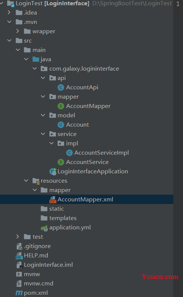This screenshot has width=183, height=297.
Task: Click the AccountMapper.xml file icon
Action: click(53, 199)
